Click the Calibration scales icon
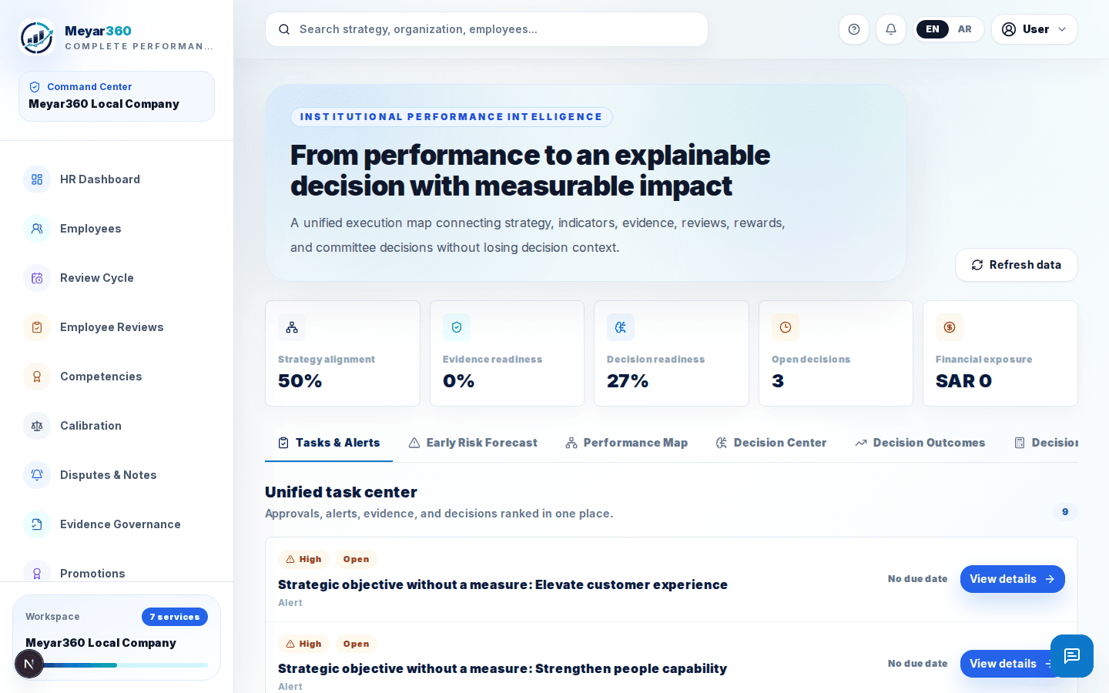 37,426
